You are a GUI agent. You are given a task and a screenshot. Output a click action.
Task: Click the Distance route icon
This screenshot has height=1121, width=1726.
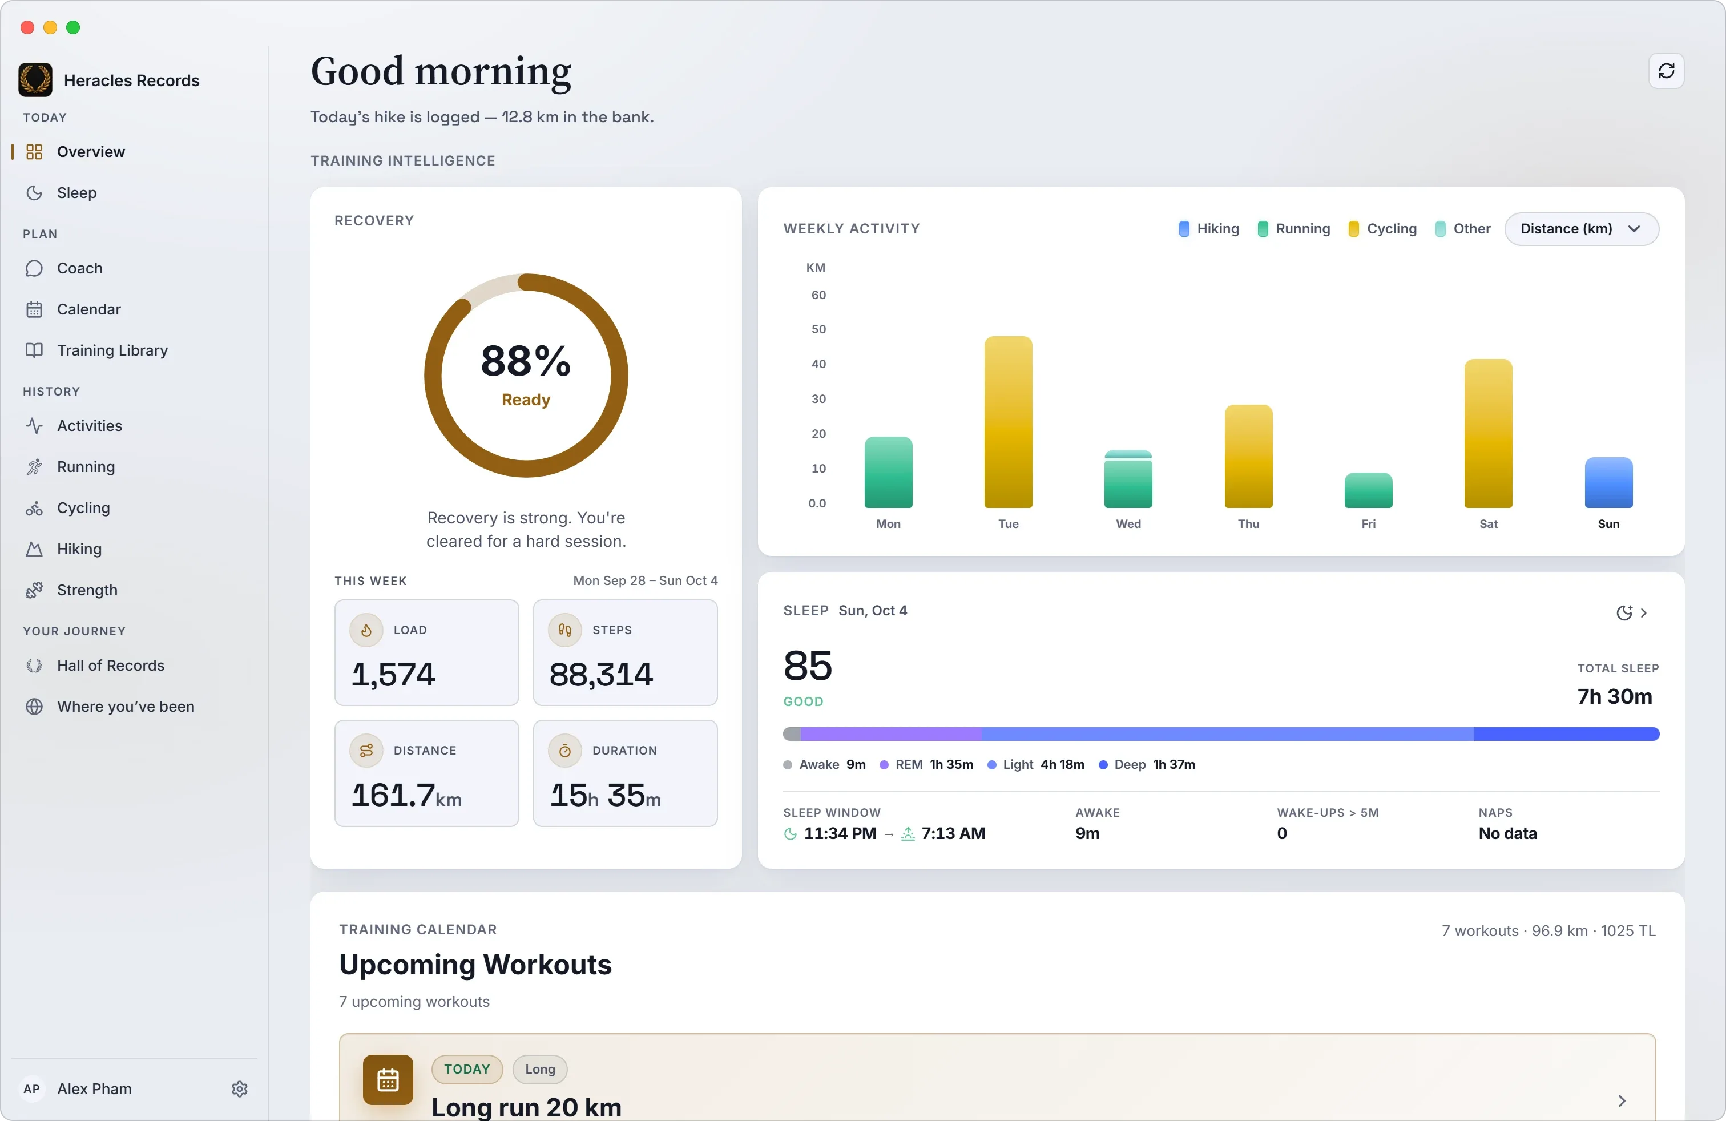[366, 751]
